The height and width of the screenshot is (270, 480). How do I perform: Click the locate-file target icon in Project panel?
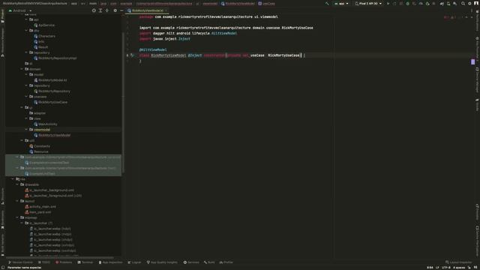(94, 10)
